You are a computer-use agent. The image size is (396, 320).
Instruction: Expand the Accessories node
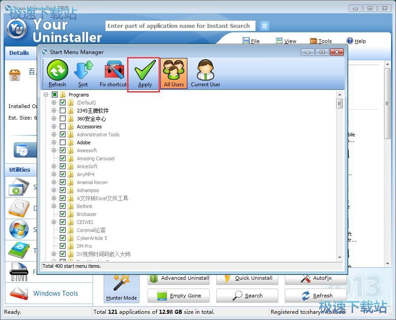54,127
